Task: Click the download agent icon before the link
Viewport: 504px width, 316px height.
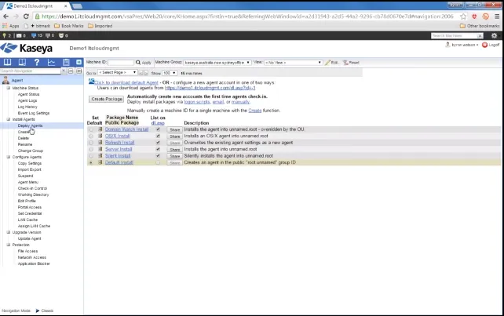Action: [92, 82]
